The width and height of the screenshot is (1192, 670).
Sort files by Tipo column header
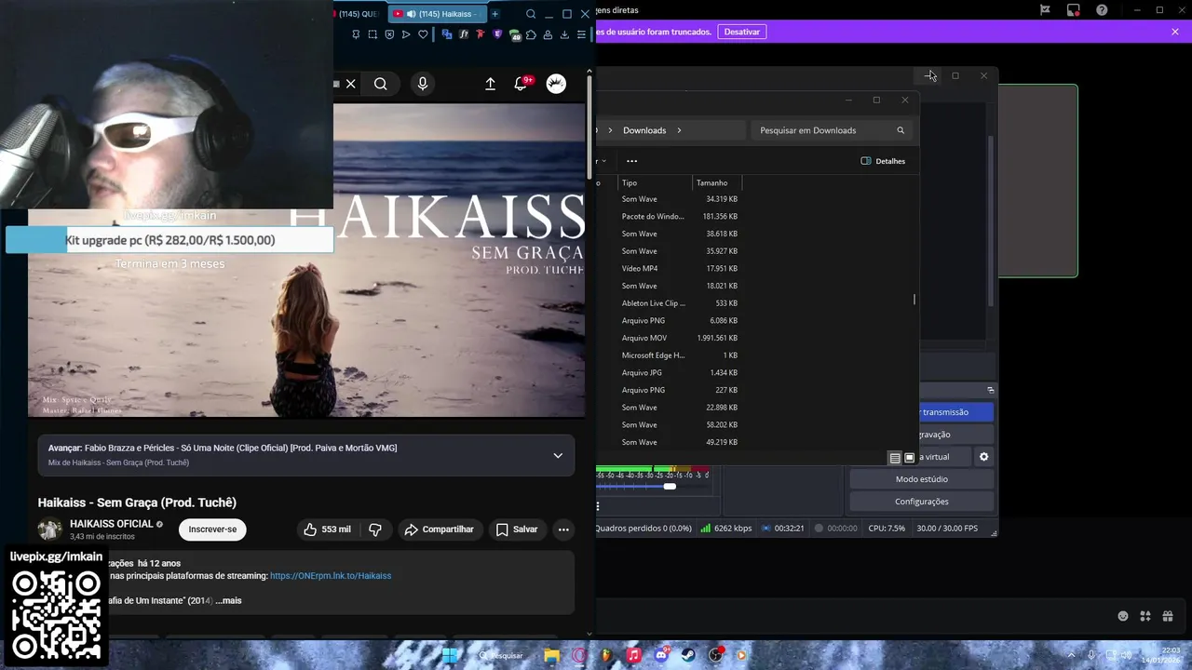click(656, 183)
